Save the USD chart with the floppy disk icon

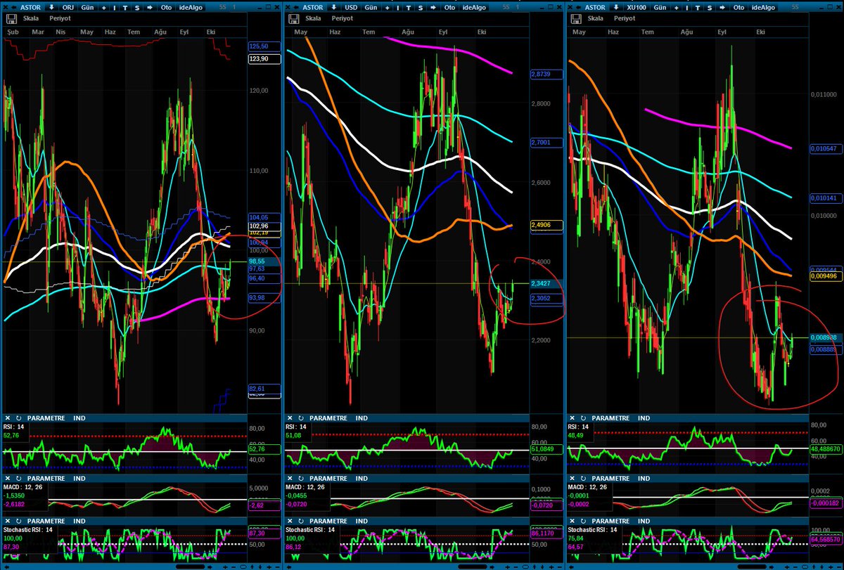293,19
